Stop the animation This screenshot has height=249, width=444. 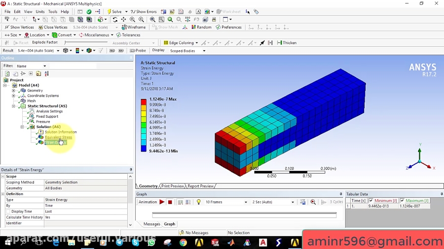(170, 202)
